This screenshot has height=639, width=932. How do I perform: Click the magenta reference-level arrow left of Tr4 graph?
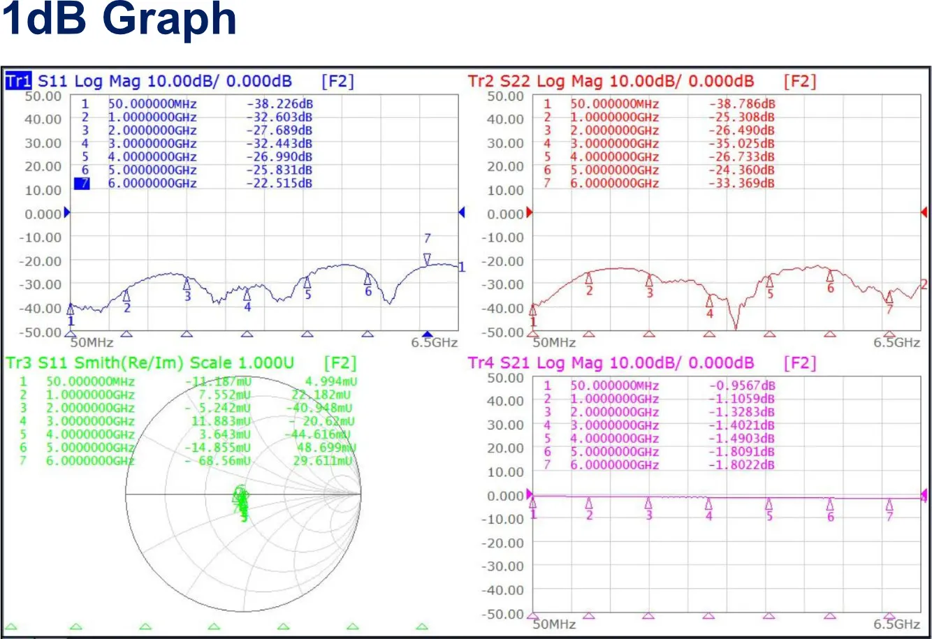tap(530, 494)
